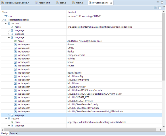Click the C file icon on asan.c tab

57,3
